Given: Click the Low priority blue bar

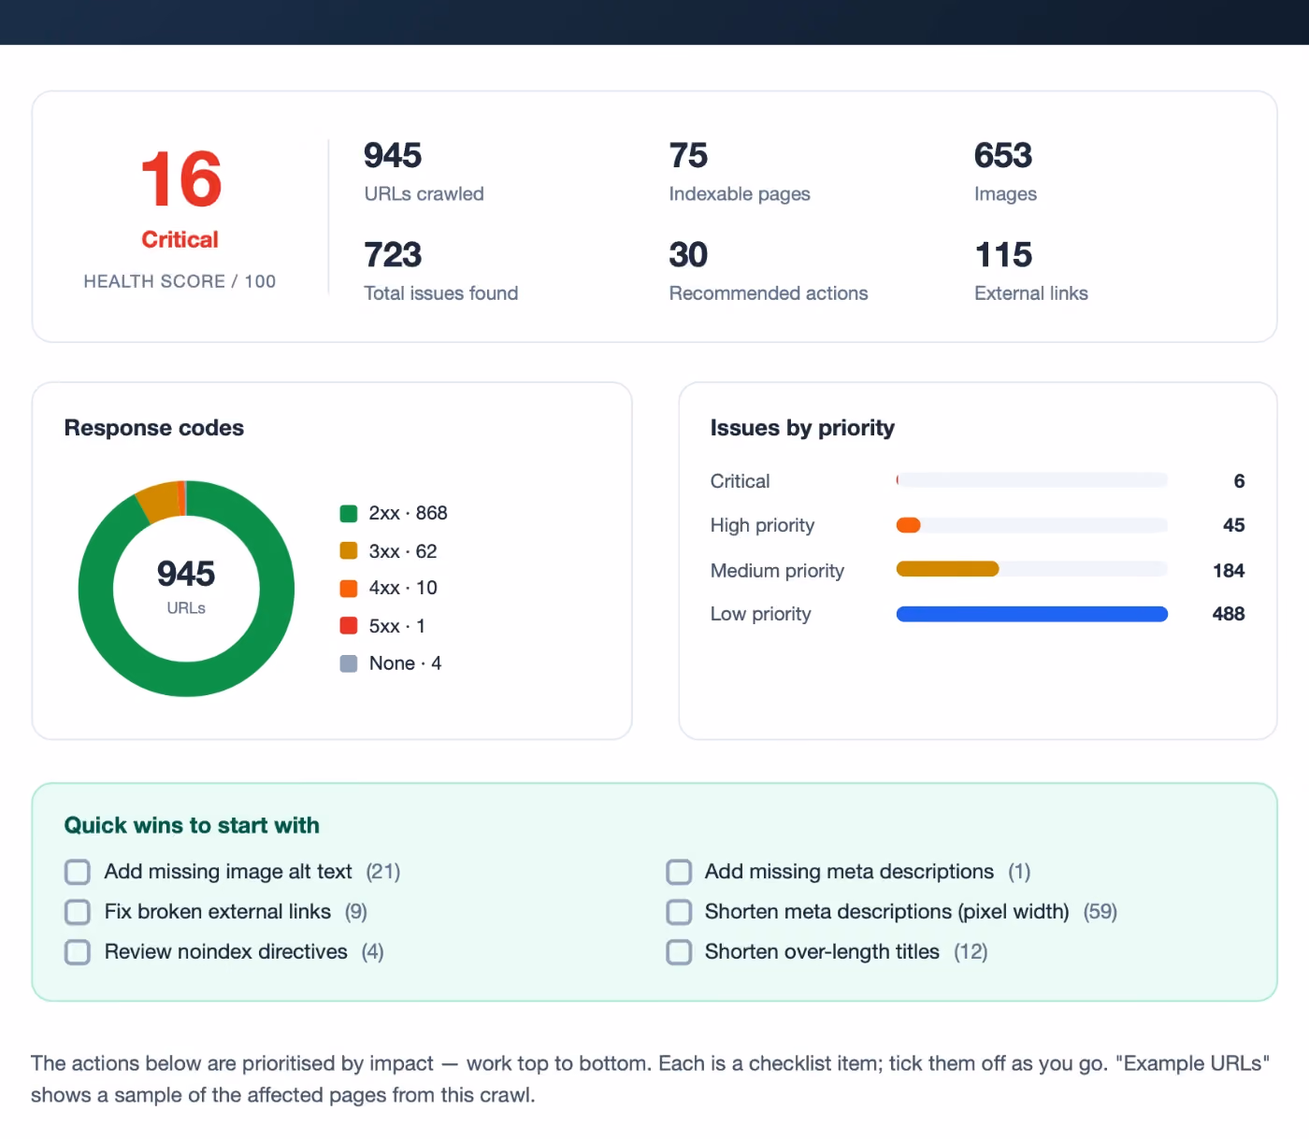Looking at the screenshot, I should click(1032, 614).
